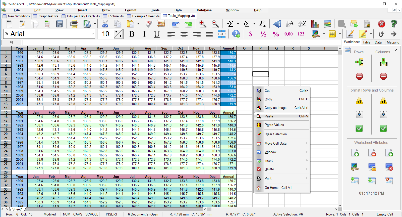Close the Worksheet side panel
Viewport: 402px width, 217px height.
(396, 50)
